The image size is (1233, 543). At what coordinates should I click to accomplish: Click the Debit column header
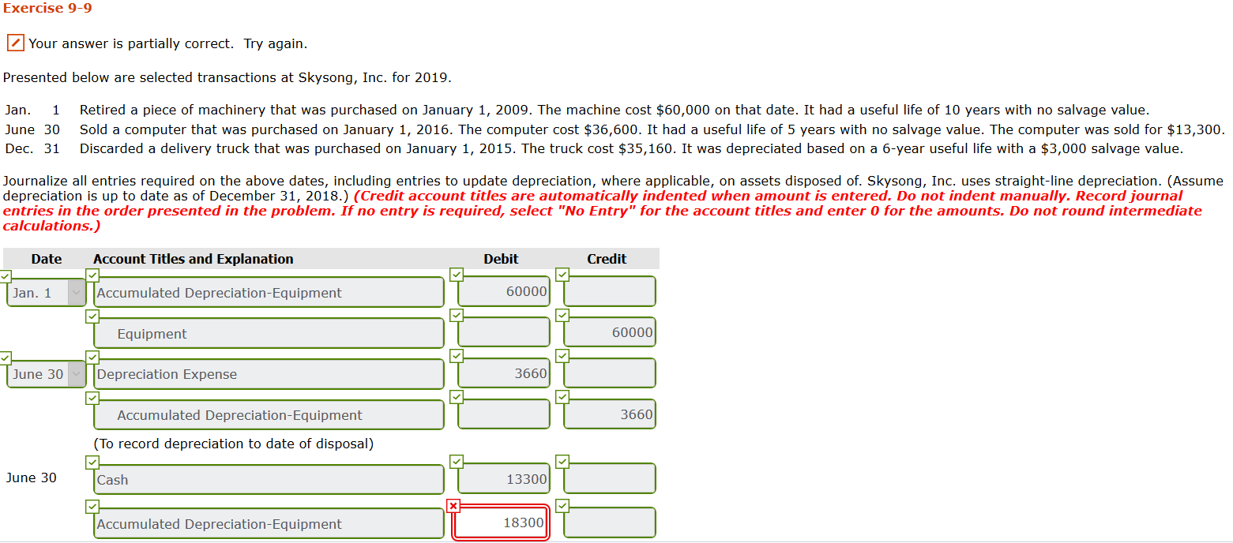pyautogui.click(x=501, y=259)
